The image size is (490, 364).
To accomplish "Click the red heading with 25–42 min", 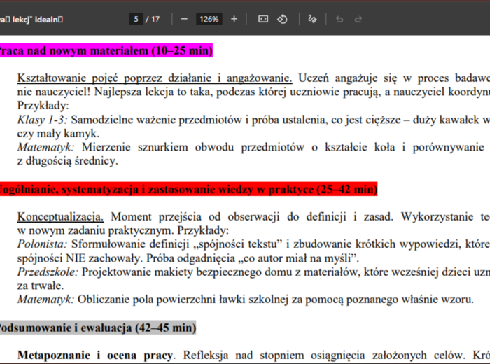I will click(x=188, y=189).
